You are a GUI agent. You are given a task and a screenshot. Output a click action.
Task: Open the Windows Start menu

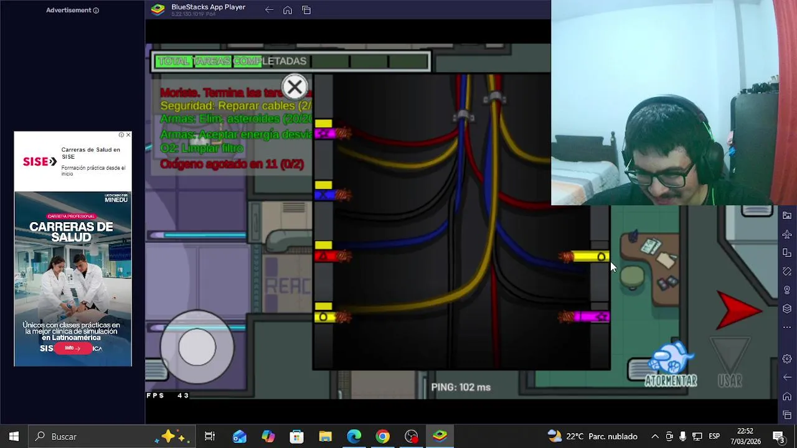click(x=14, y=437)
